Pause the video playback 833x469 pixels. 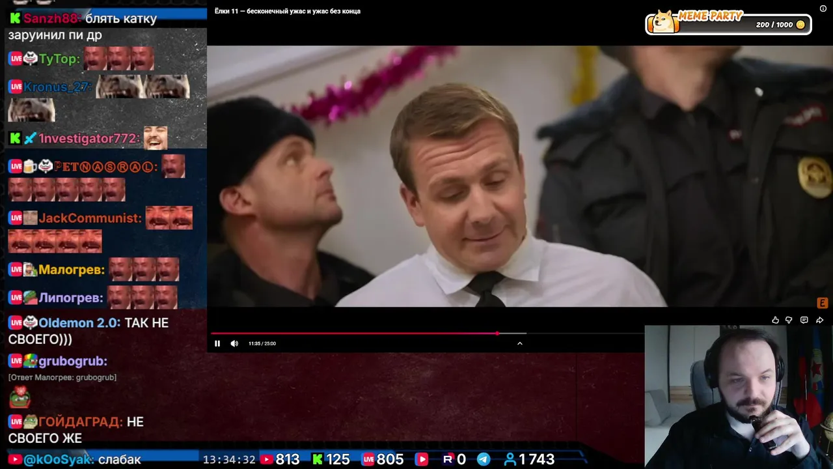tap(217, 343)
